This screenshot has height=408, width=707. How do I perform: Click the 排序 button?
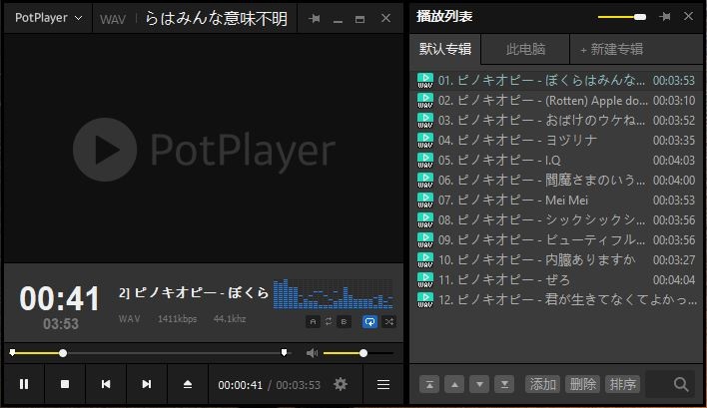click(623, 384)
